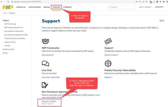Click the NXP logo
The image size is (168, 107).
8,7
